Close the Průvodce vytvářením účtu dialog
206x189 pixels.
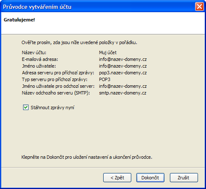pos(199,7)
